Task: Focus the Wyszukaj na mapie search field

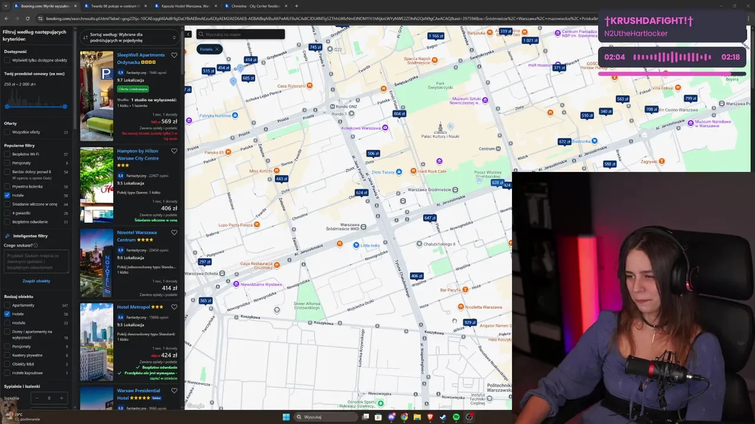Action: coord(241,34)
